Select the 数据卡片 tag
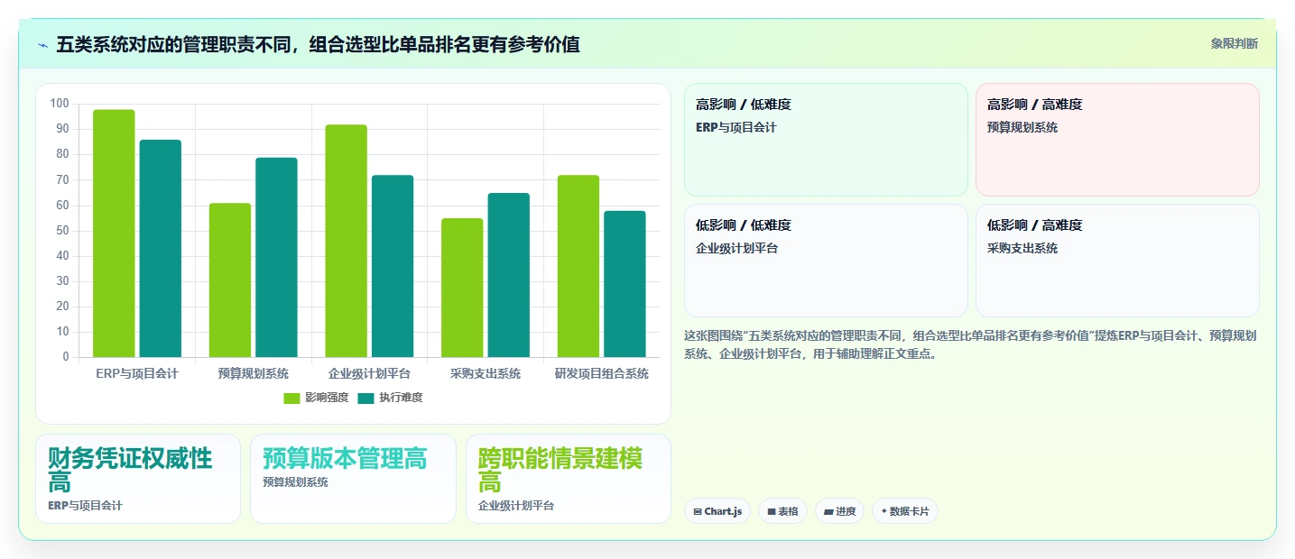This screenshot has width=1295, height=559. click(x=905, y=511)
